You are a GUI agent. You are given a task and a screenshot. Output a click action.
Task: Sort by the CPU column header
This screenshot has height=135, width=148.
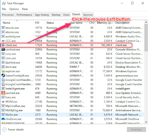tap(91, 23)
